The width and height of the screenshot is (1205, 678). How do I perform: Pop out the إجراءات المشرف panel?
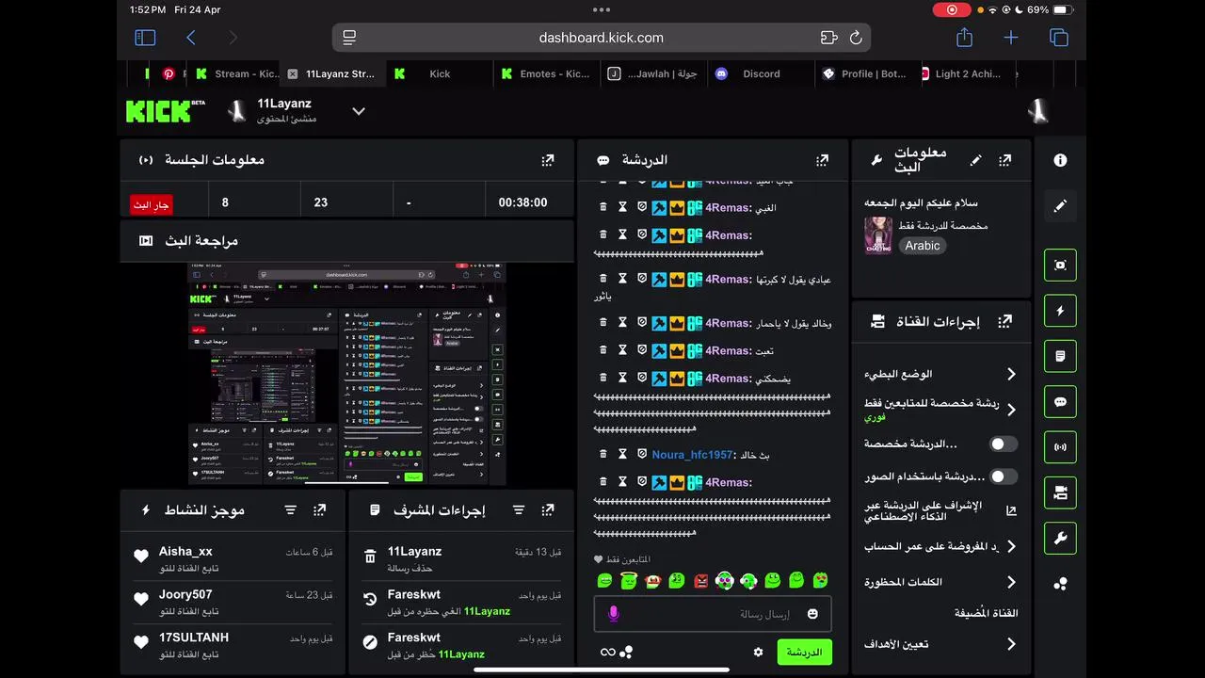coord(548,509)
